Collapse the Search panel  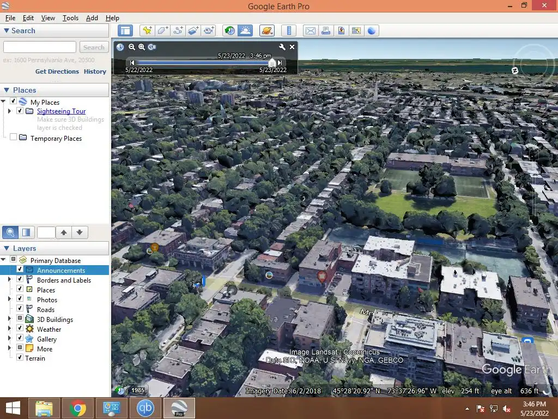point(7,31)
